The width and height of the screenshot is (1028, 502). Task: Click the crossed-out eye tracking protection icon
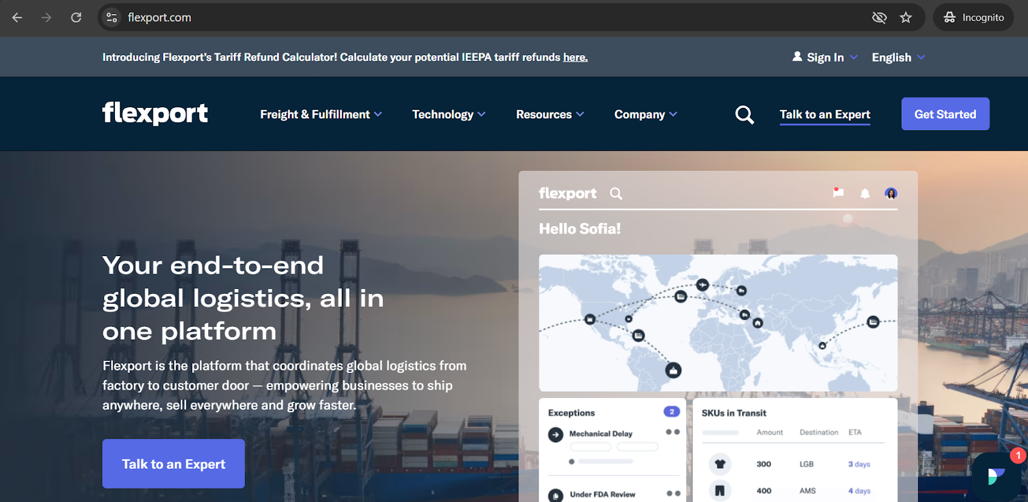879,17
